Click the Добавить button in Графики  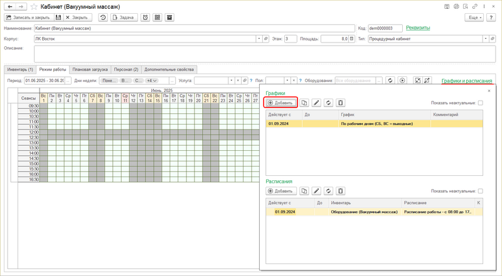click(281, 103)
